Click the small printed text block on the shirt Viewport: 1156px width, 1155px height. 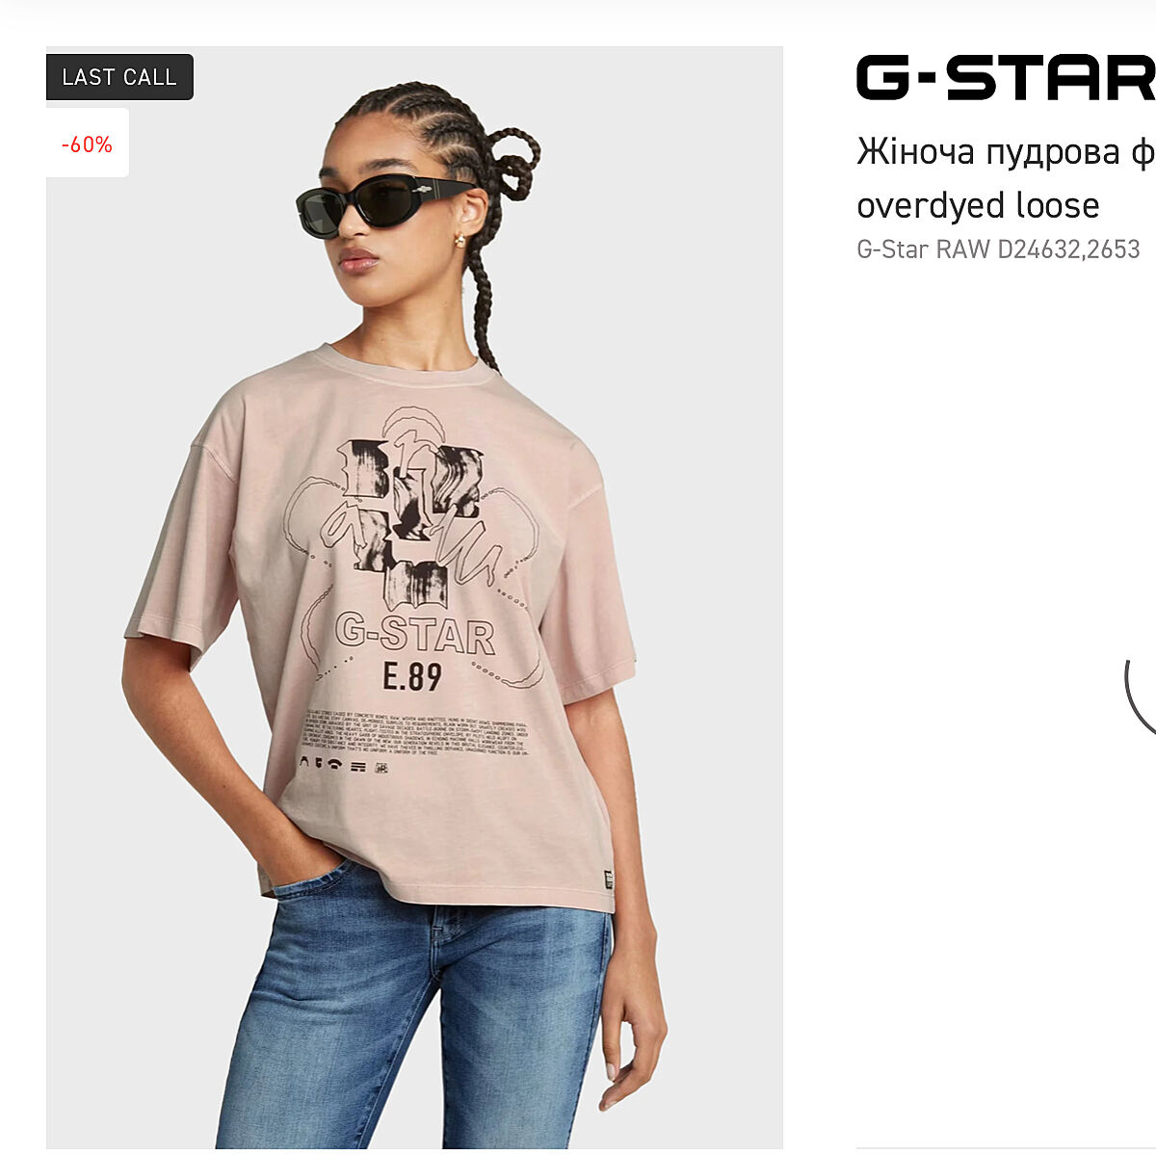414,732
